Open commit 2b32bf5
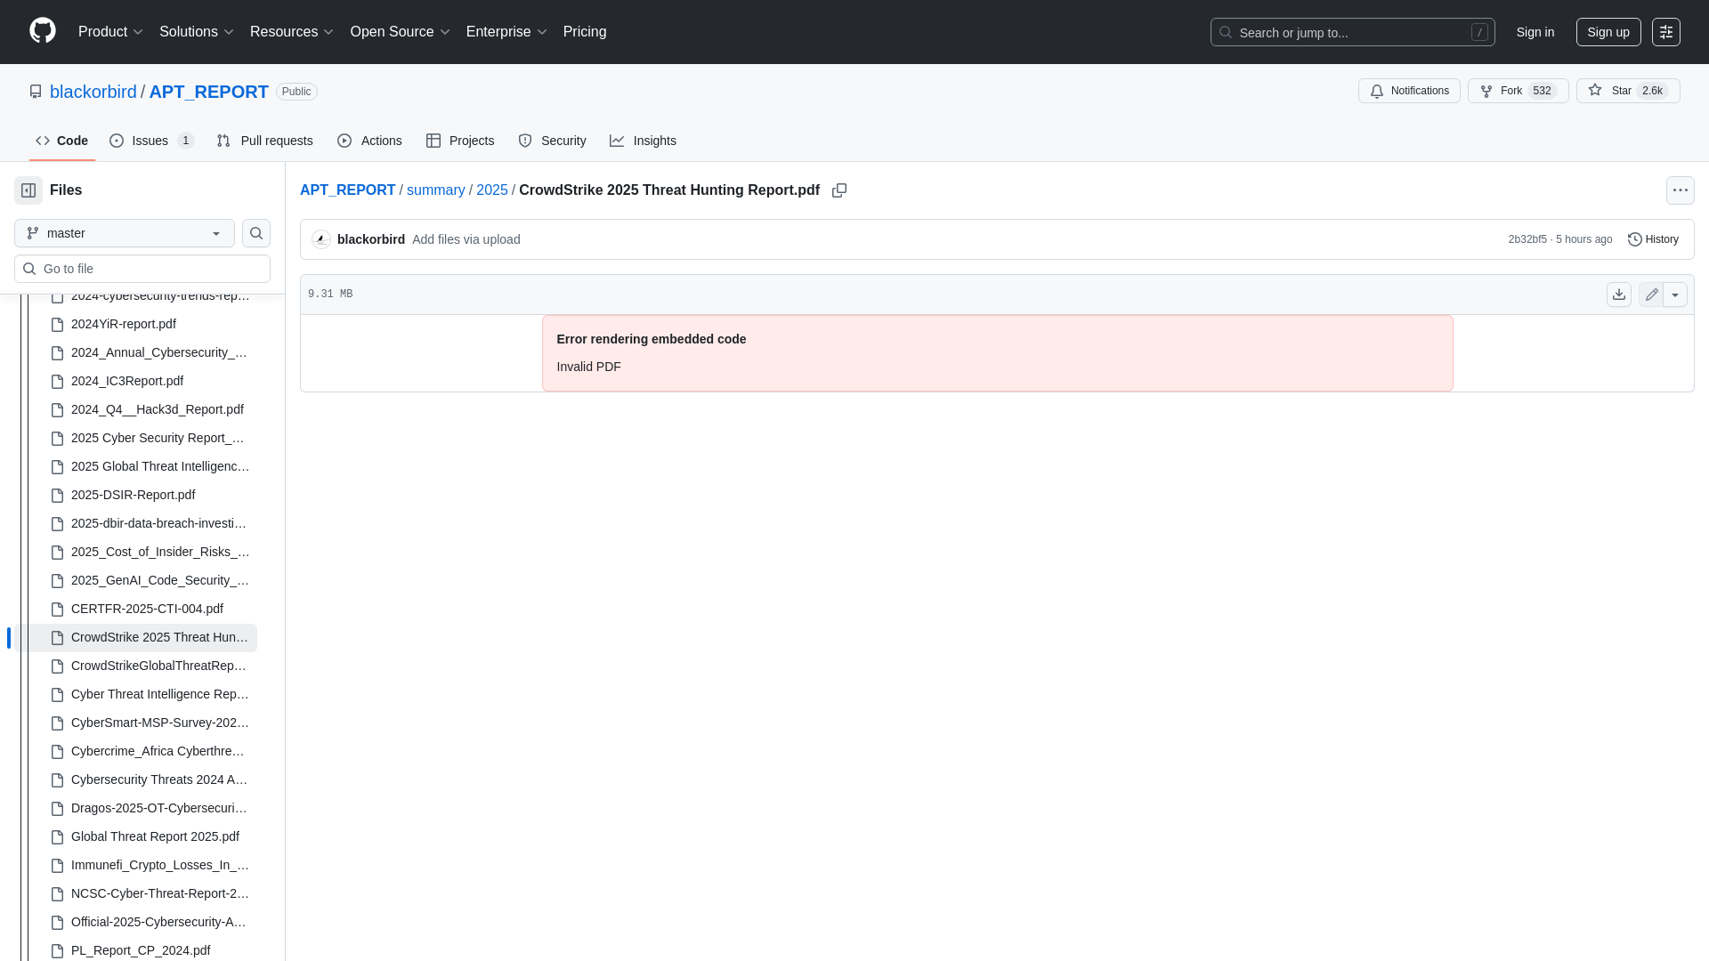This screenshot has height=961, width=1709. (x=1527, y=239)
